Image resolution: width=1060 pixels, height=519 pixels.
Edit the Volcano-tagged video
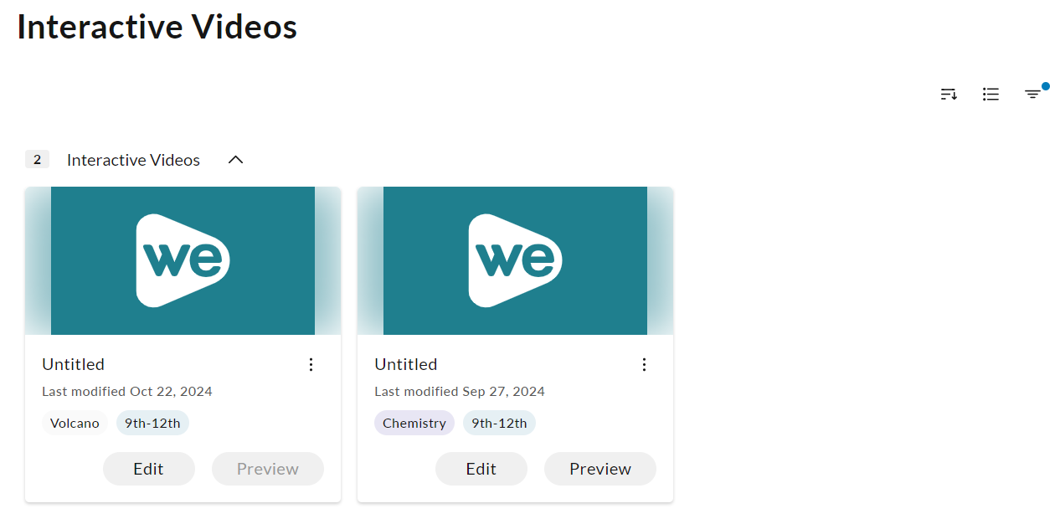[x=149, y=469]
